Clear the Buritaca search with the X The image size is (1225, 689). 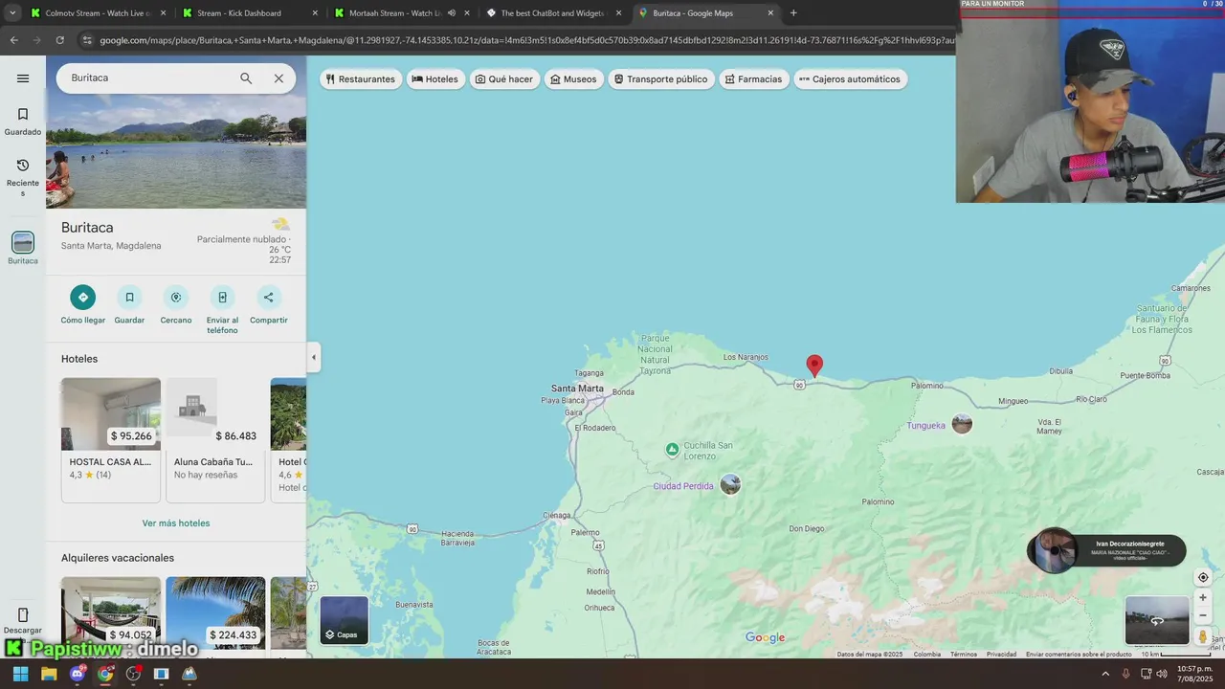pos(278,78)
